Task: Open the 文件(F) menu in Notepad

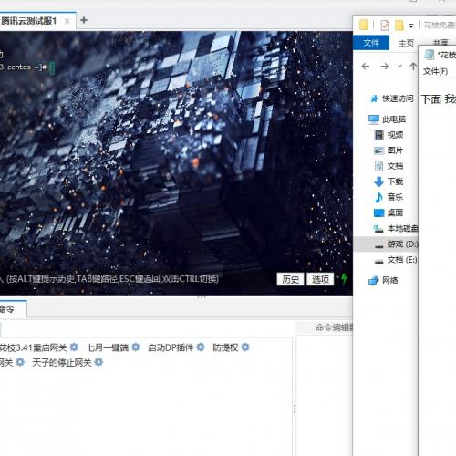Action: point(435,71)
